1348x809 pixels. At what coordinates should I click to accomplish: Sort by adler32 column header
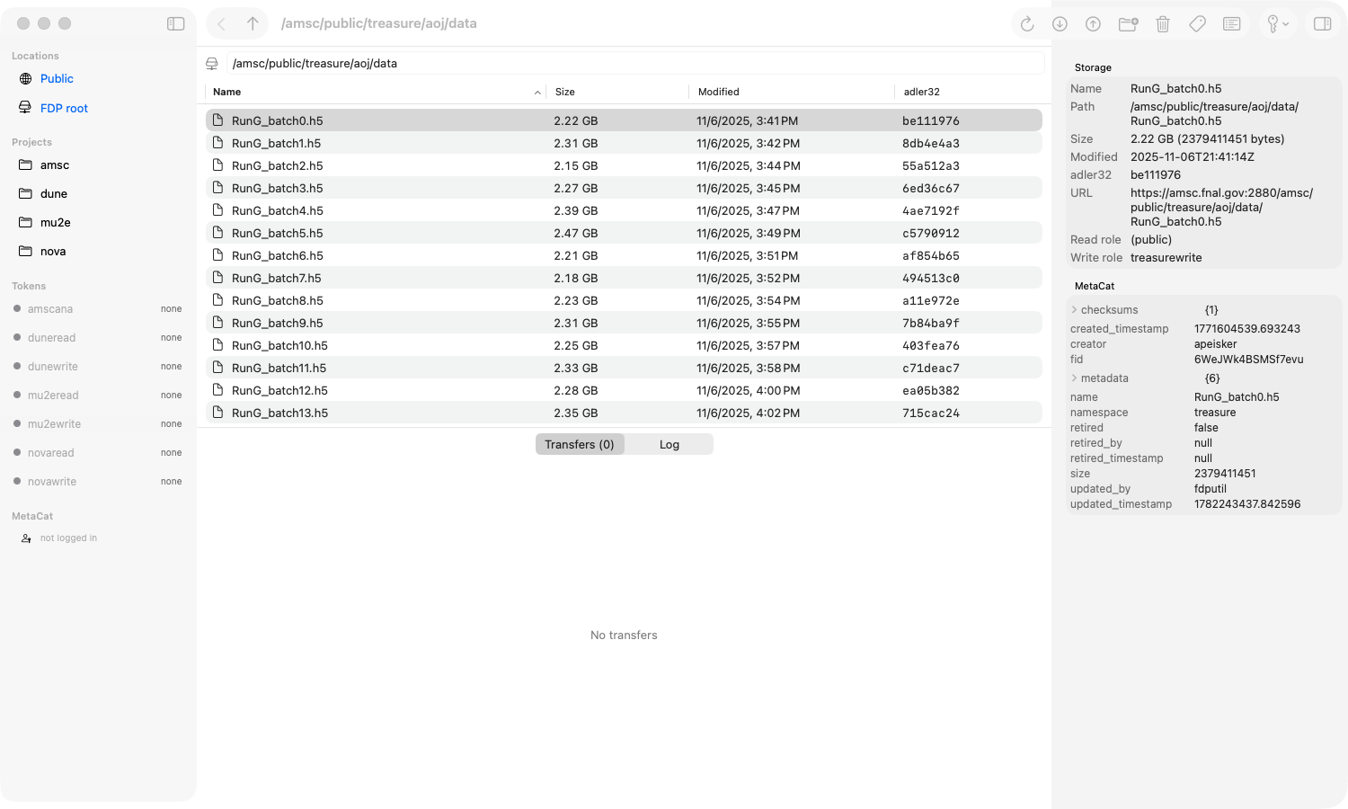(x=969, y=93)
